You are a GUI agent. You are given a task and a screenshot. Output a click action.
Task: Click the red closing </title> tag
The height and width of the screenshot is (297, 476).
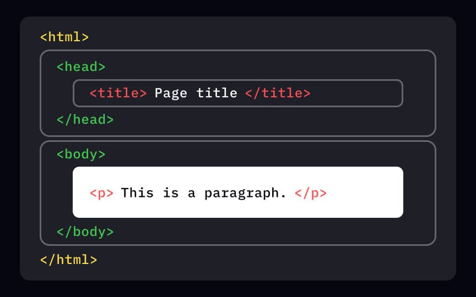(x=278, y=94)
